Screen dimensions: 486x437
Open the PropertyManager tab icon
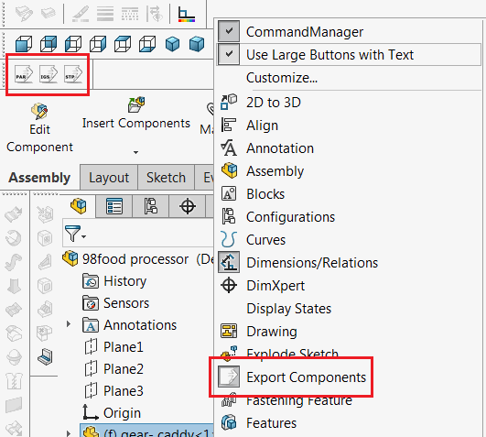click(114, 206)
